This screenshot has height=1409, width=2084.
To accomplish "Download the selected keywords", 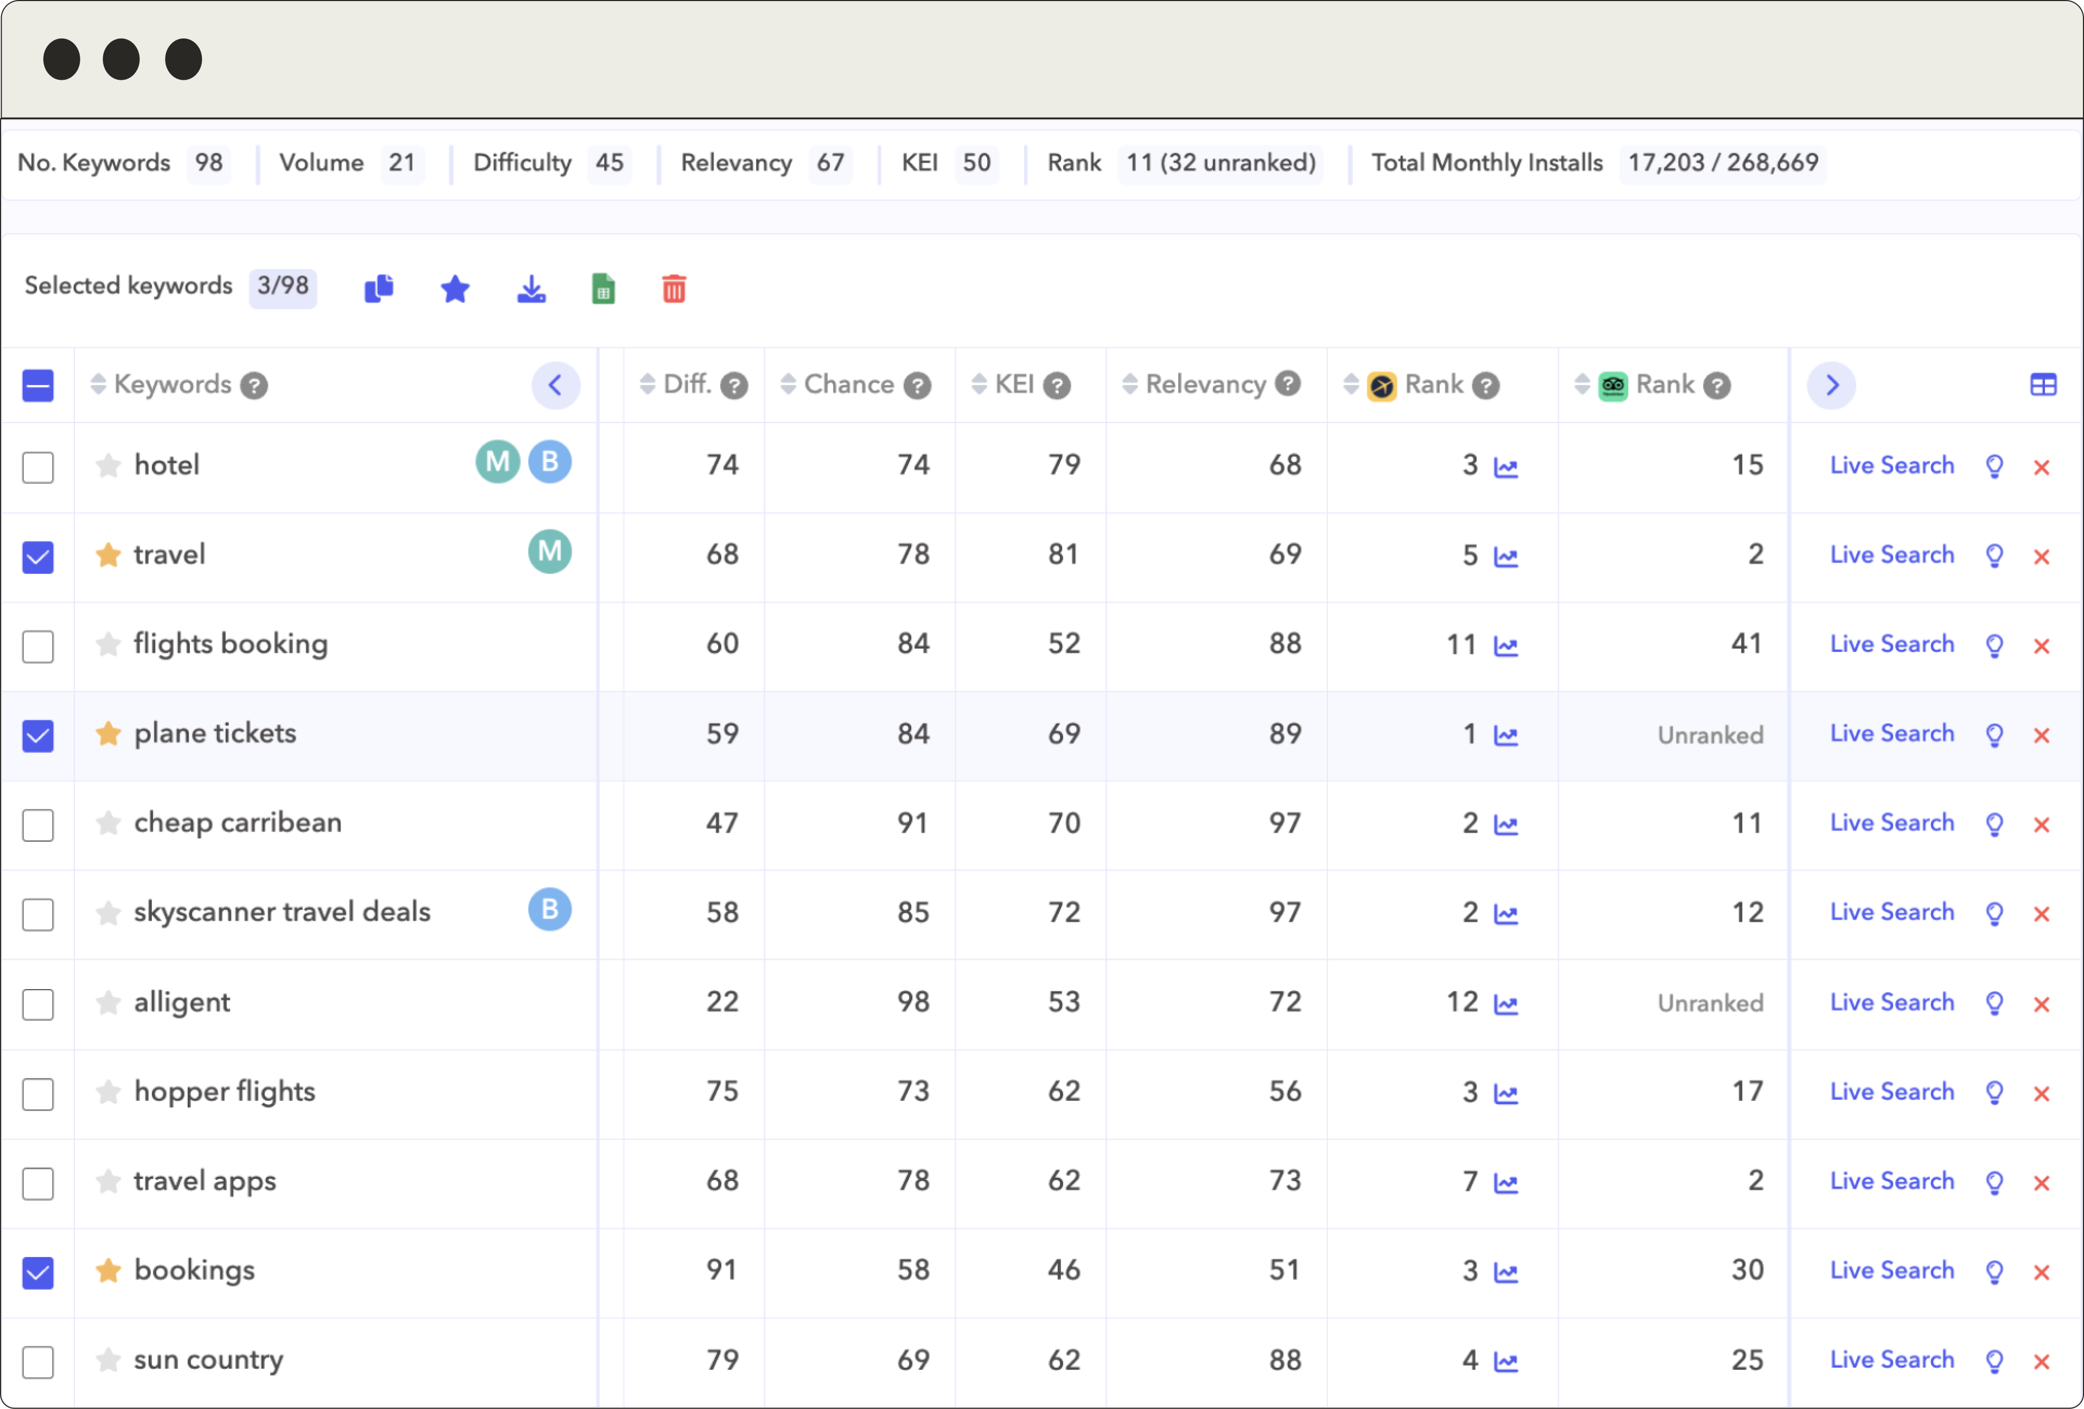I will [531, 289].
